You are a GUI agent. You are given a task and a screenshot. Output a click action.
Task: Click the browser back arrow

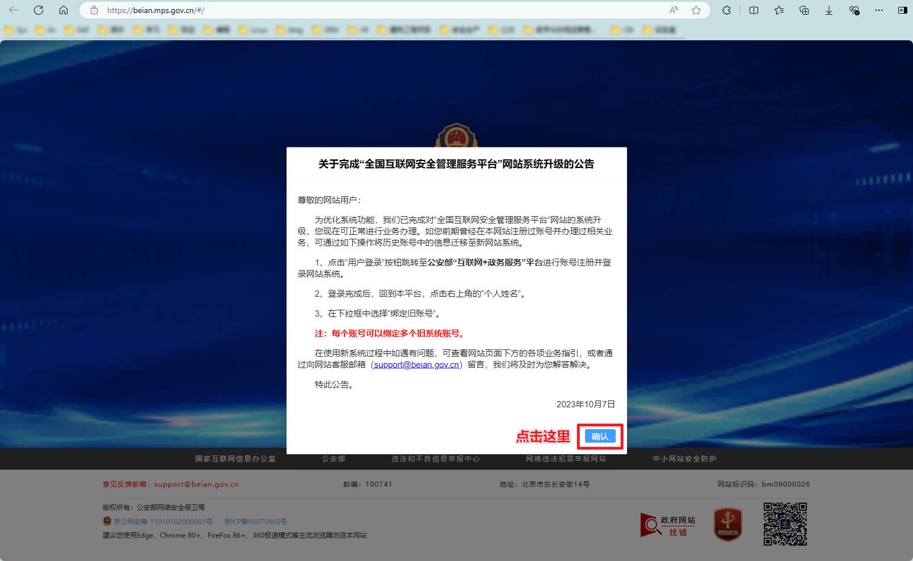(14, 10)
